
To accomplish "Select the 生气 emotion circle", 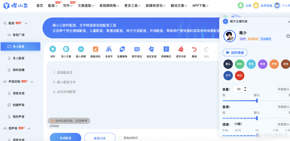I will [228, 75].
